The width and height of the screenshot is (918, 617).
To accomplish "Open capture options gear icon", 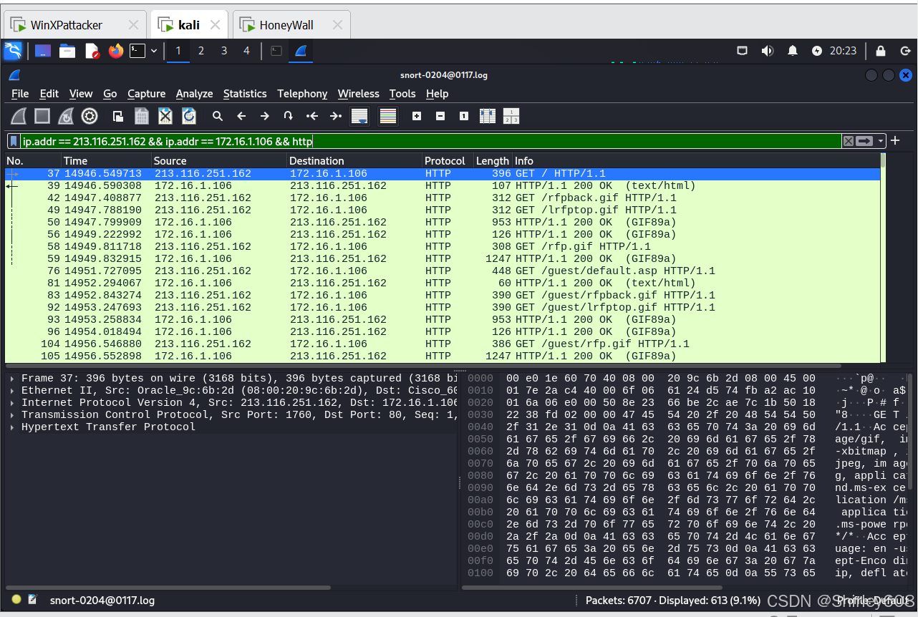I will (90, 116).
